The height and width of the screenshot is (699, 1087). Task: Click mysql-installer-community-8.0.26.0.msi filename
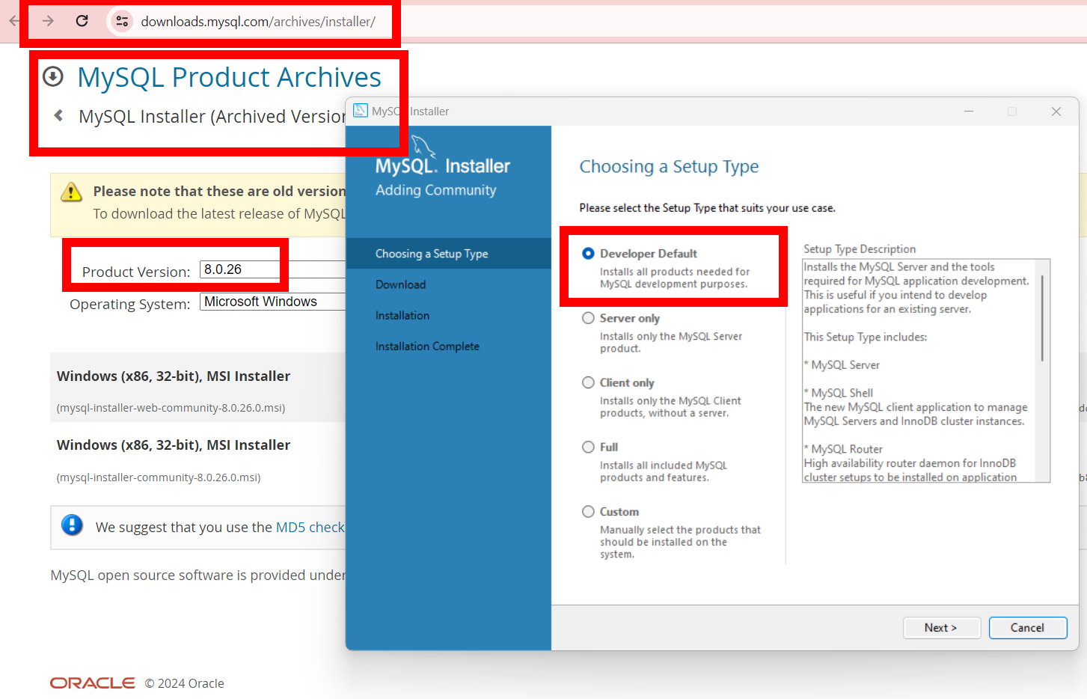(x=159, y=477)
